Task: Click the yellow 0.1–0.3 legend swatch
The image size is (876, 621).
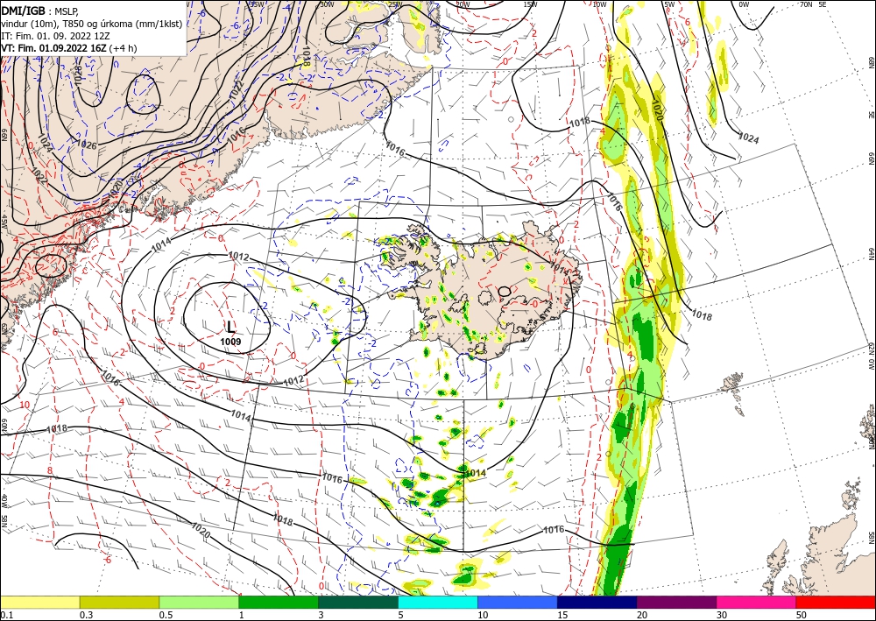Action: 39,603
